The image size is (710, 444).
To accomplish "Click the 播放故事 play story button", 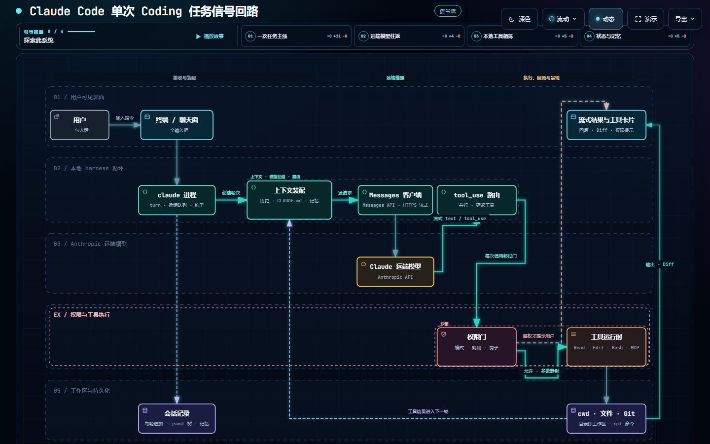I will (x=210, y=37).
